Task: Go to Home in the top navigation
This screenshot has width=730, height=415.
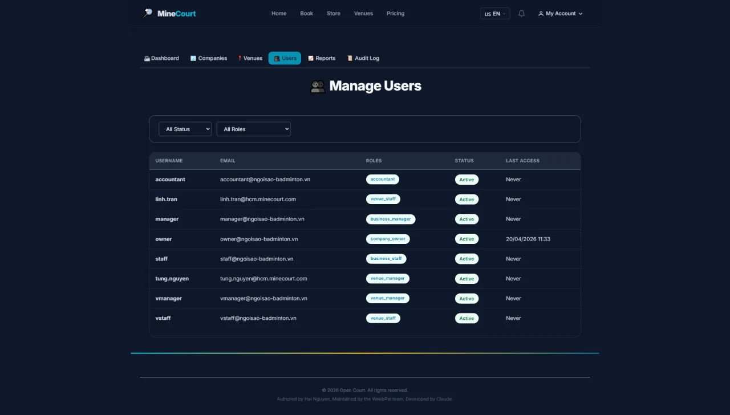Action: point(279,14)
